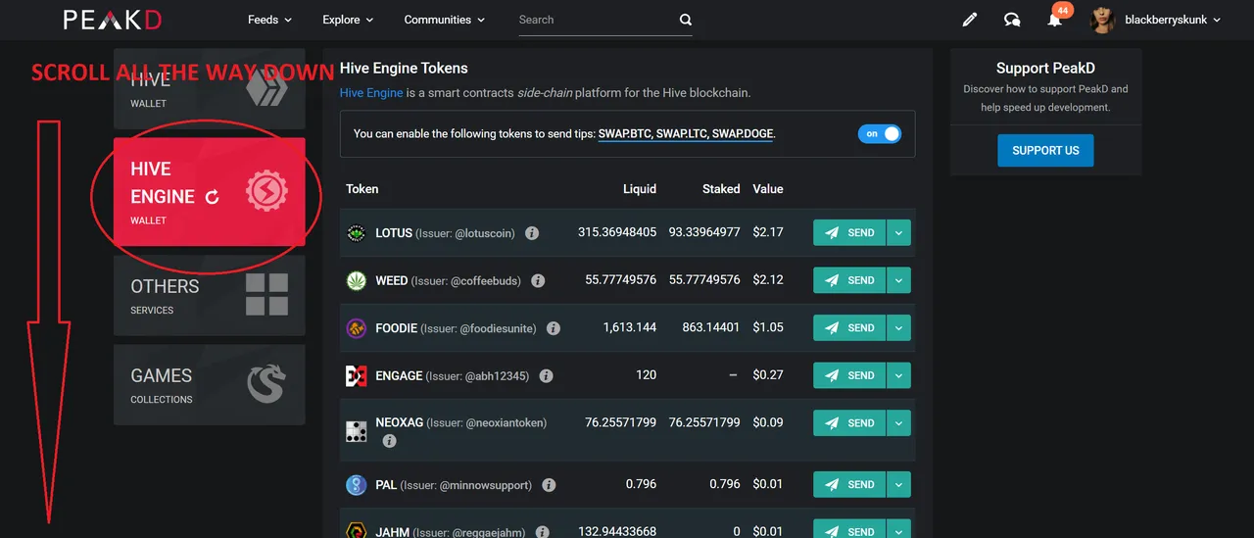The height and width of the screenshot is (538, 1254).
Task: Show info for FOODIE token
Action: [x=554, y=328]
